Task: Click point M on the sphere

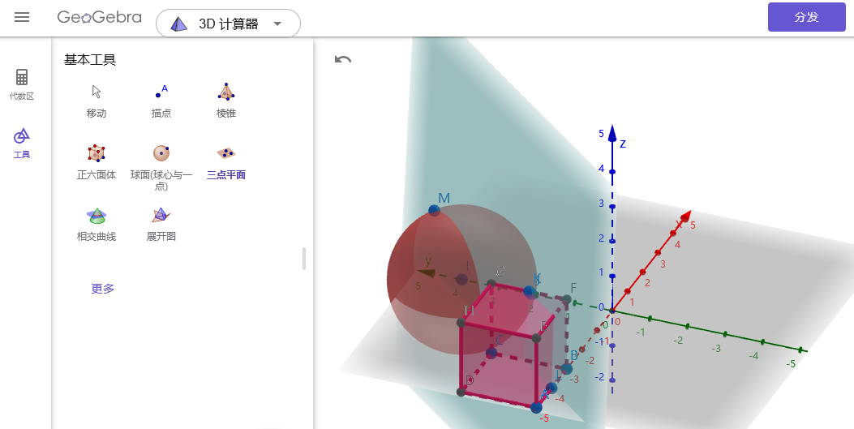Action: [x=434, y=211]
